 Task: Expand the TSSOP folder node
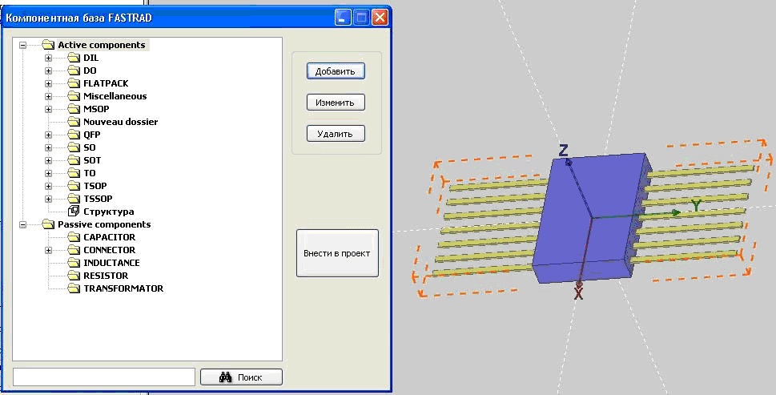point(49,199)
